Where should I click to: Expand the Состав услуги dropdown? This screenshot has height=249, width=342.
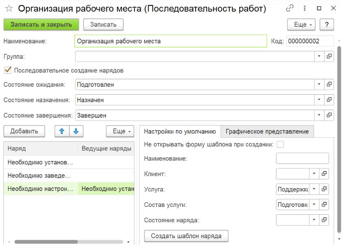point(314,204)
